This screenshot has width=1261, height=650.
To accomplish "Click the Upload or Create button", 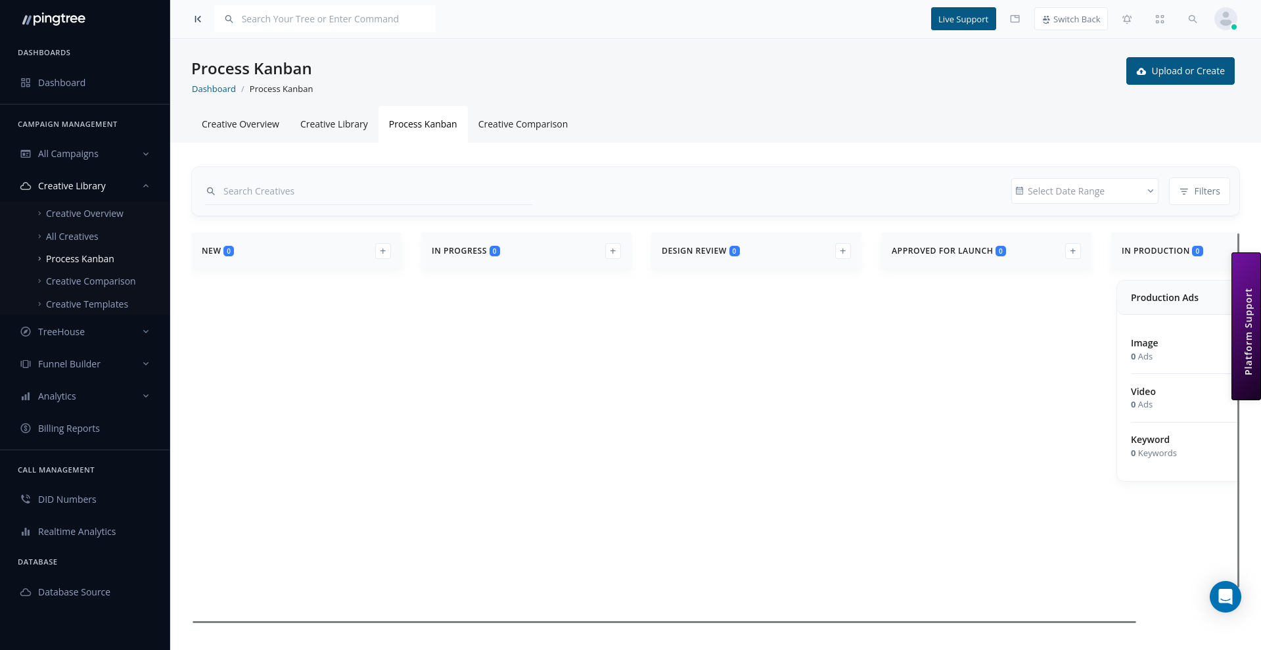I will pos(1180,71).
